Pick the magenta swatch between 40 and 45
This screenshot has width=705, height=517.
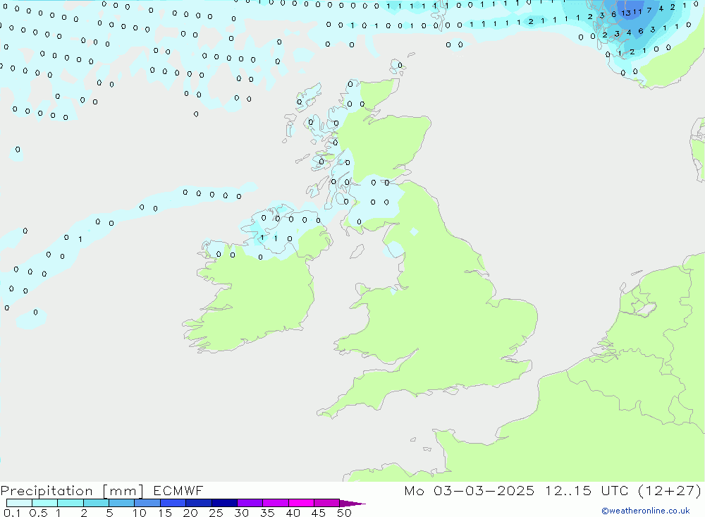[301, 503]
